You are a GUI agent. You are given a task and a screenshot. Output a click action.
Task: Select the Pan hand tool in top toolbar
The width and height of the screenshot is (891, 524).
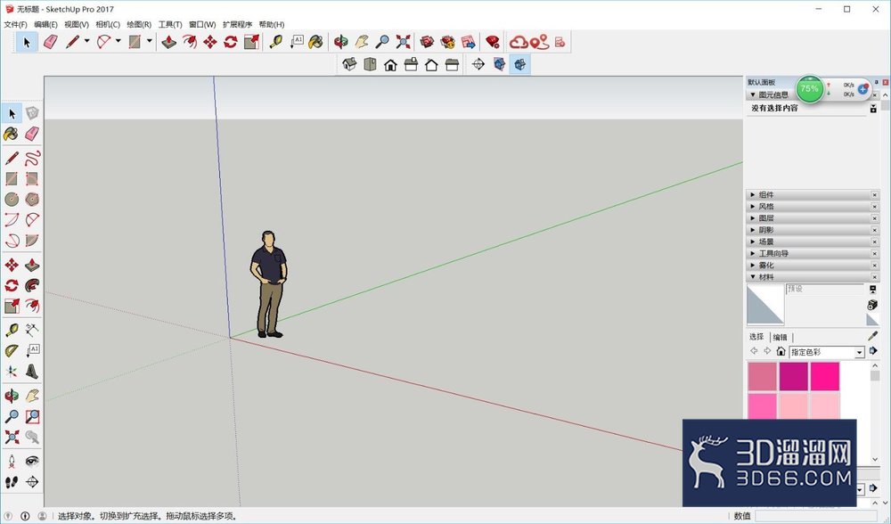[362, 42]
